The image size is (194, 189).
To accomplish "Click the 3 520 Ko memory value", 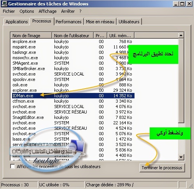I will point(124,144).
